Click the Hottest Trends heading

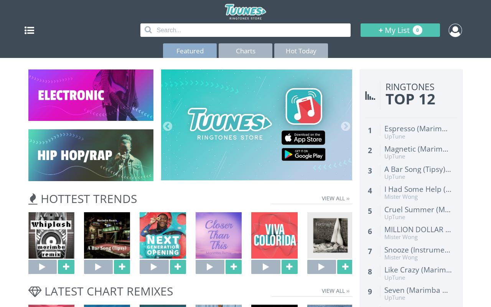(x=89, y=199)
